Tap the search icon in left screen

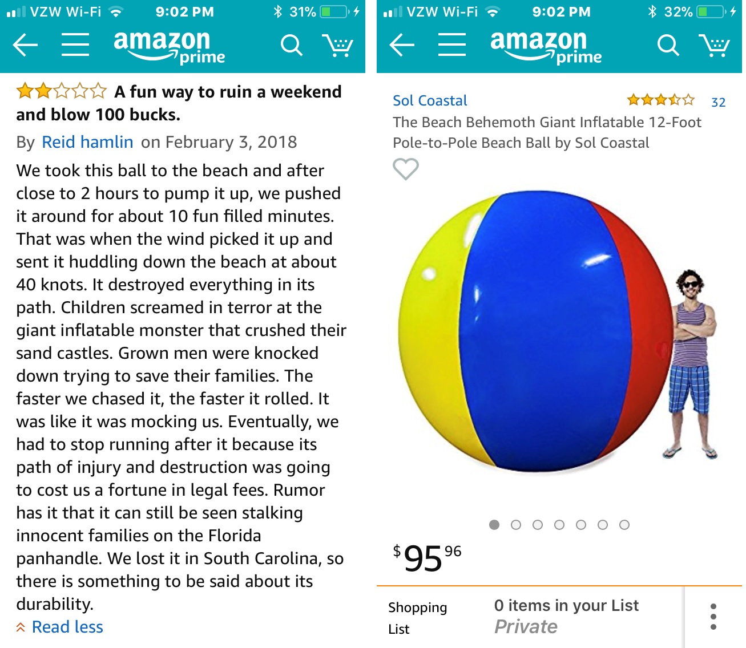click(291, 45)
